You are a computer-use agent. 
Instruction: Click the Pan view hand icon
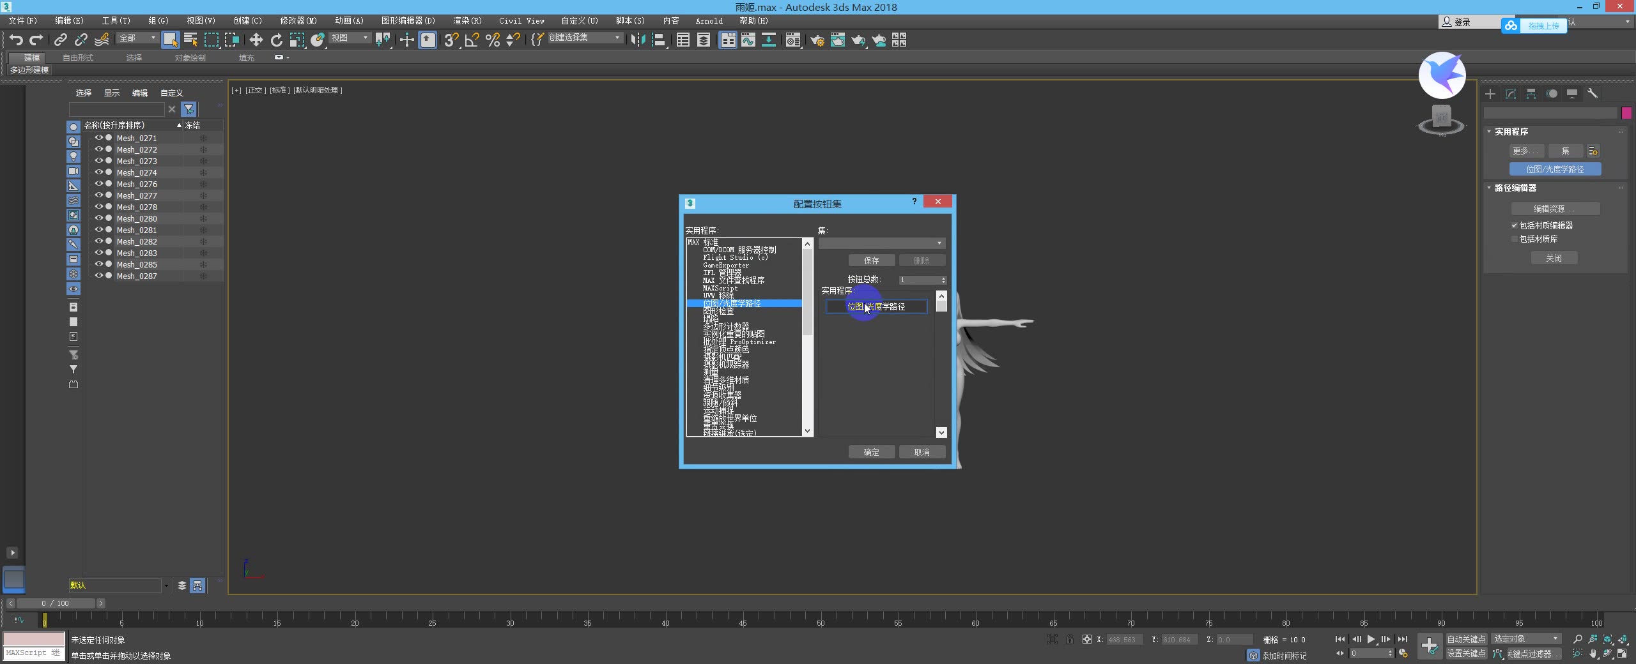tap(1593, 653)
